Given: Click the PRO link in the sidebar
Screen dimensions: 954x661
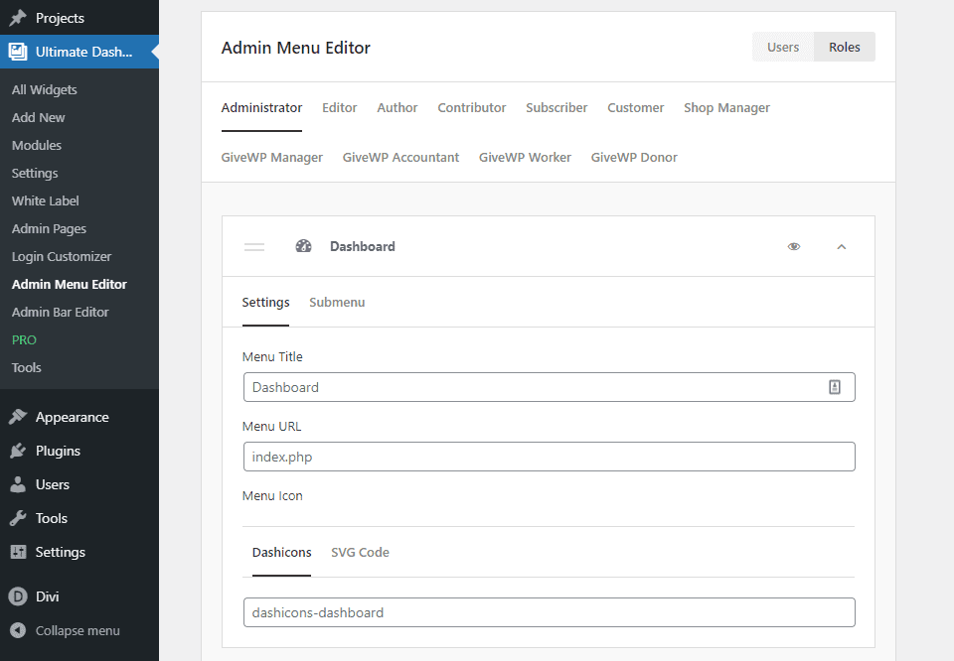Looking at the screenshot, I should tap(23, 339).
